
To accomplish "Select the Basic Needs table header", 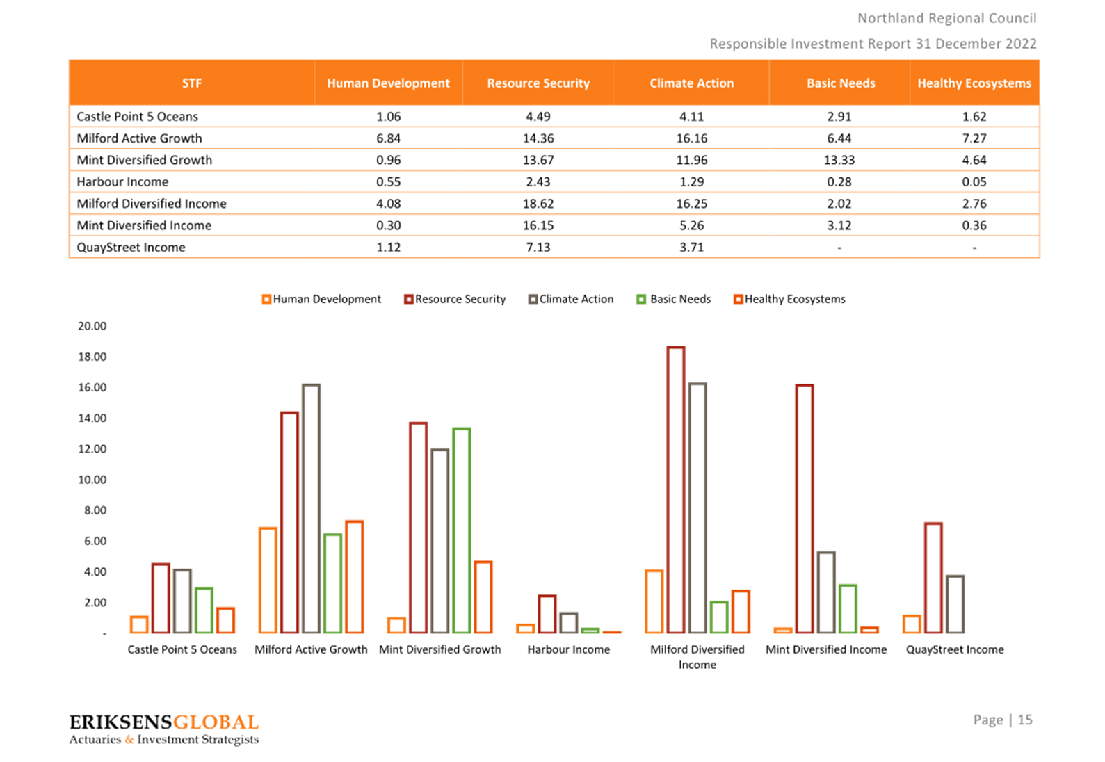I will (x=840, y=83).
